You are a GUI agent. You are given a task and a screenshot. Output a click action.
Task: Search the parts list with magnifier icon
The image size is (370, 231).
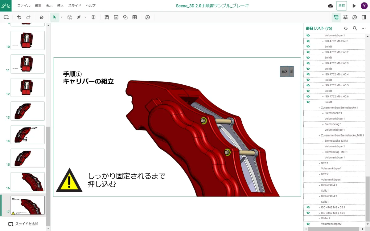pyautogui.click(x=355, y=28)
